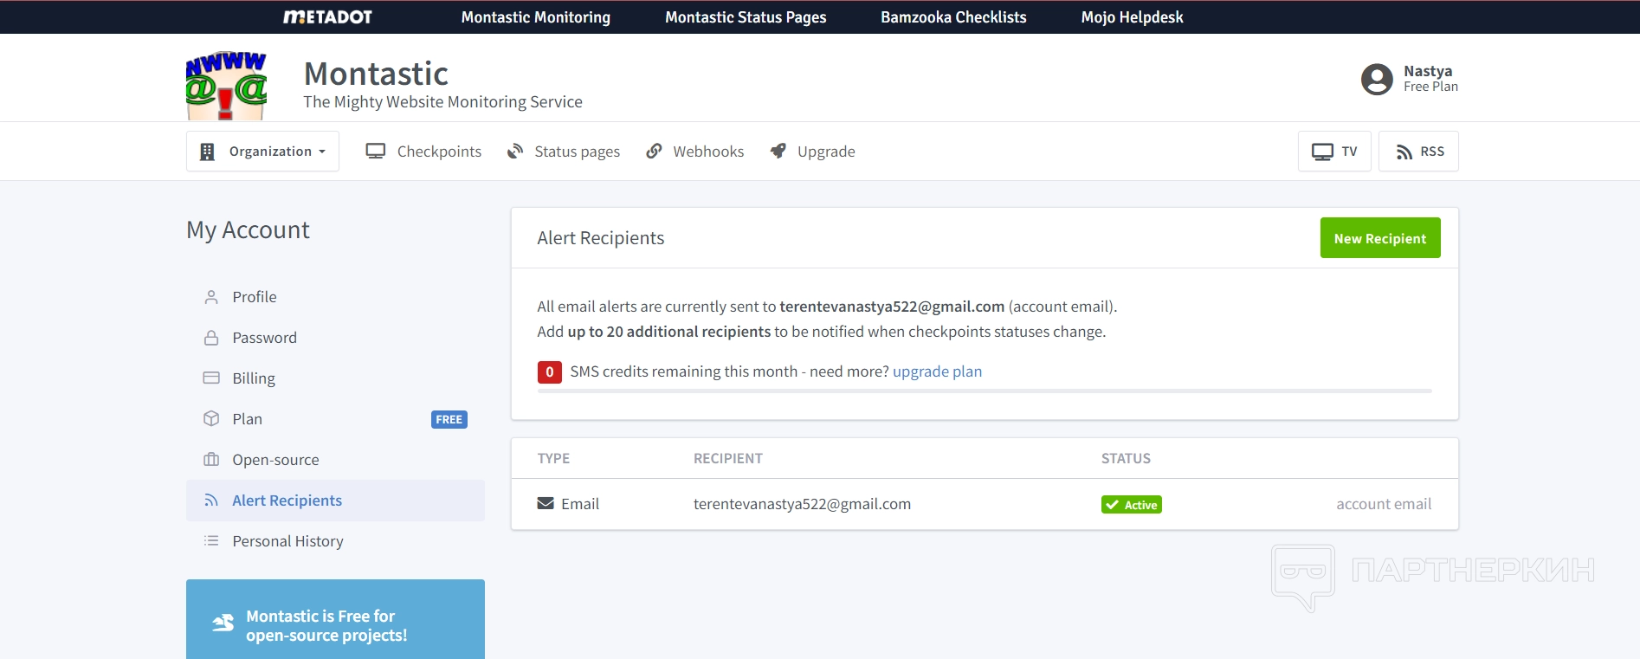
Task: Open the Webhooks page
Action: [x=695, y=152]
